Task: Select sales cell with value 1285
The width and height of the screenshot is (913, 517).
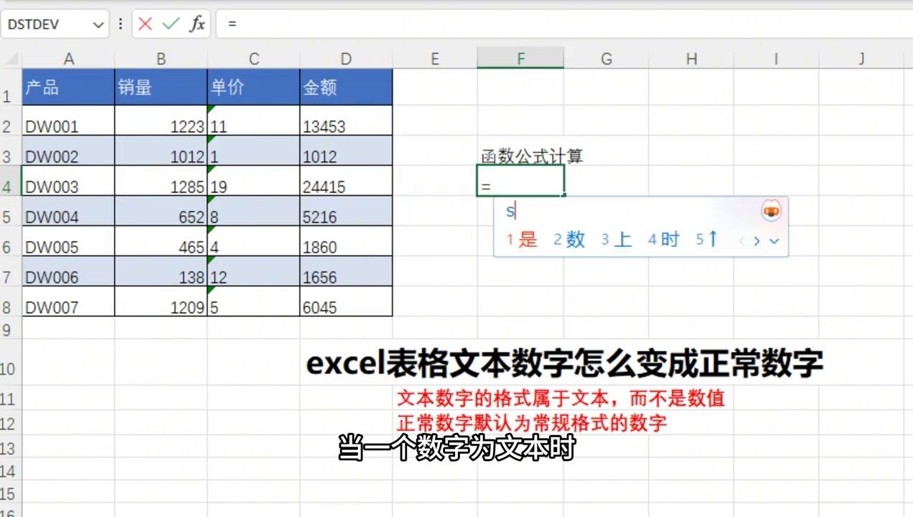Action: coord(161,181)
